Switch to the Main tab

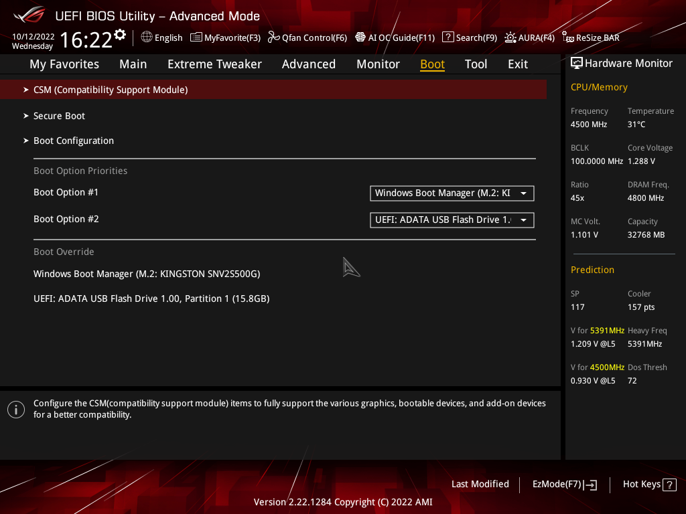click(133, 64)
